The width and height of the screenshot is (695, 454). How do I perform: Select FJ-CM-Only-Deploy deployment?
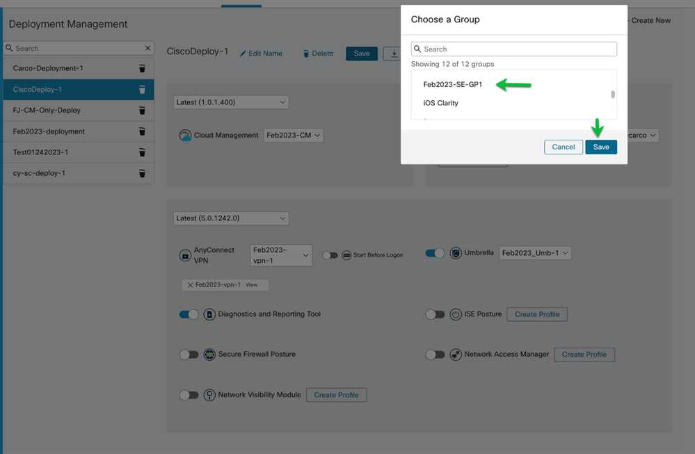click(x=79, y=111)
